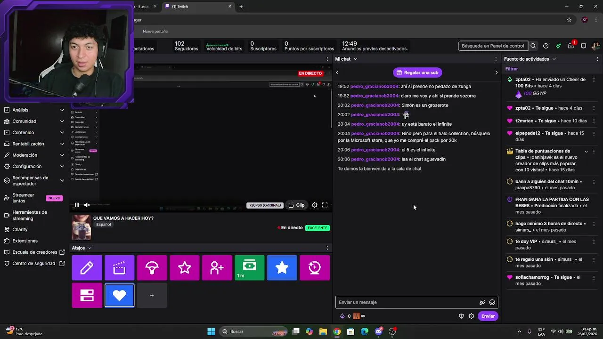Click the add-person shortcut tile
This screenshot has height=339, width=603.
point(217,268)
